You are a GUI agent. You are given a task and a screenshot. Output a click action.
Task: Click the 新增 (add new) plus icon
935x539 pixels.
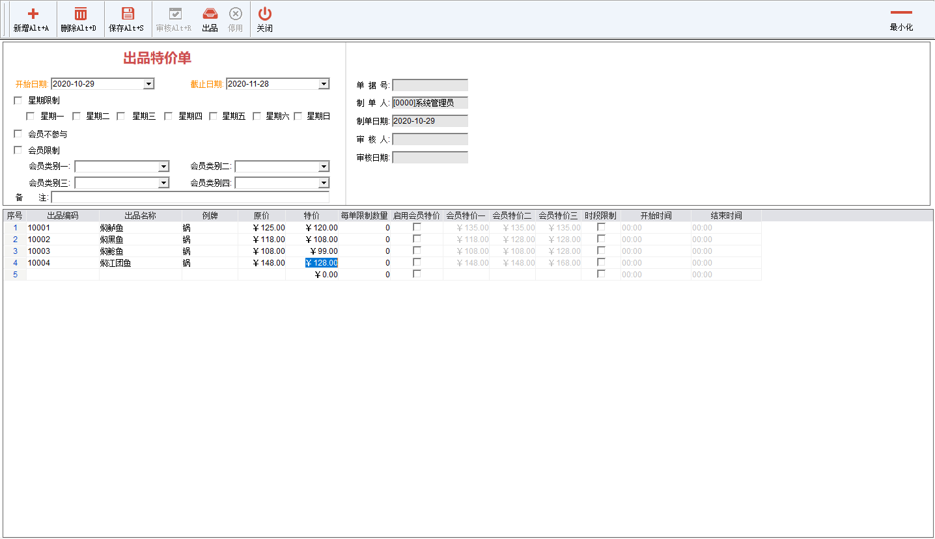pyautogui.click(x=33, y=14)
